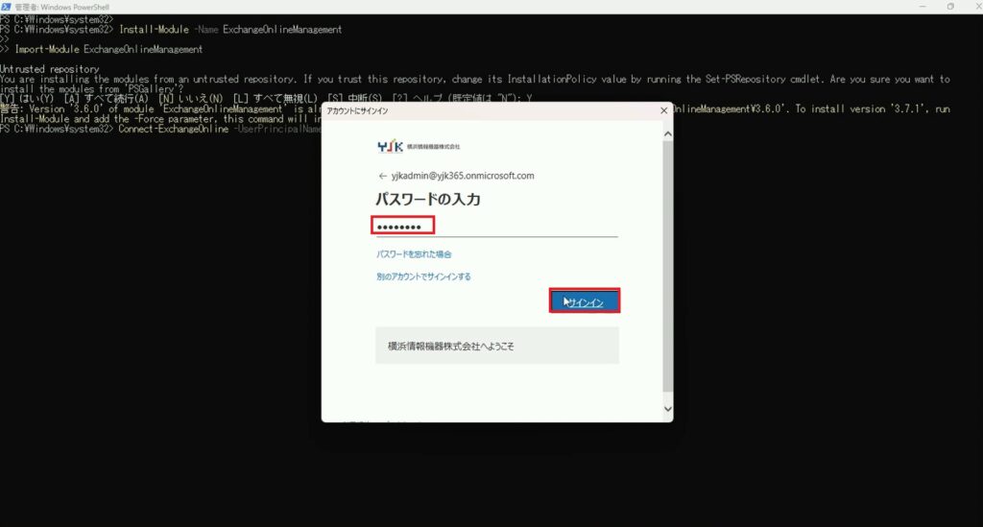983x527 pixels.
Task: Click the YJK company logo
Action: 419,146
